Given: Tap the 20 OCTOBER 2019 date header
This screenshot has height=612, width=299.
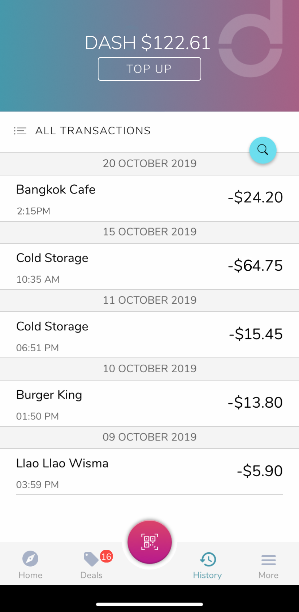Looking at the screenshot, I should [149, 164].
